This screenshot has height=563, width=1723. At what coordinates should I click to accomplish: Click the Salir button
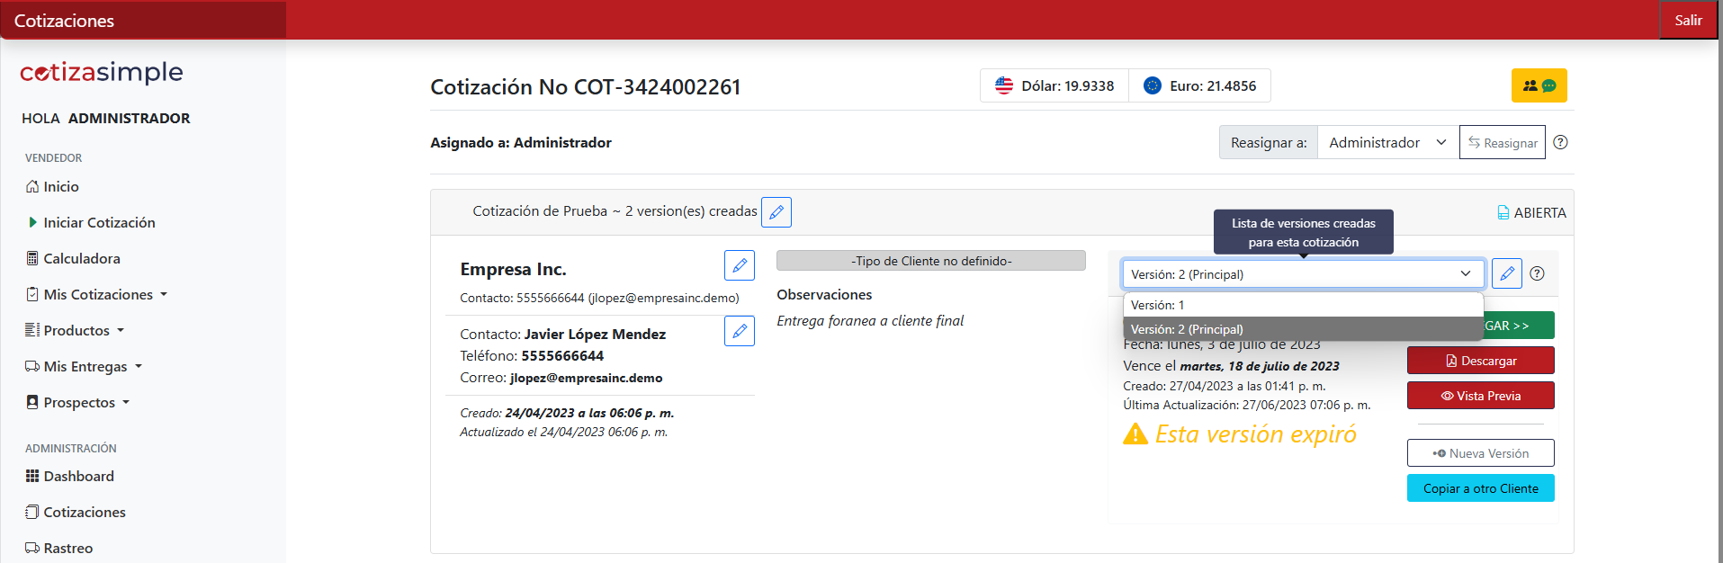1688,20
